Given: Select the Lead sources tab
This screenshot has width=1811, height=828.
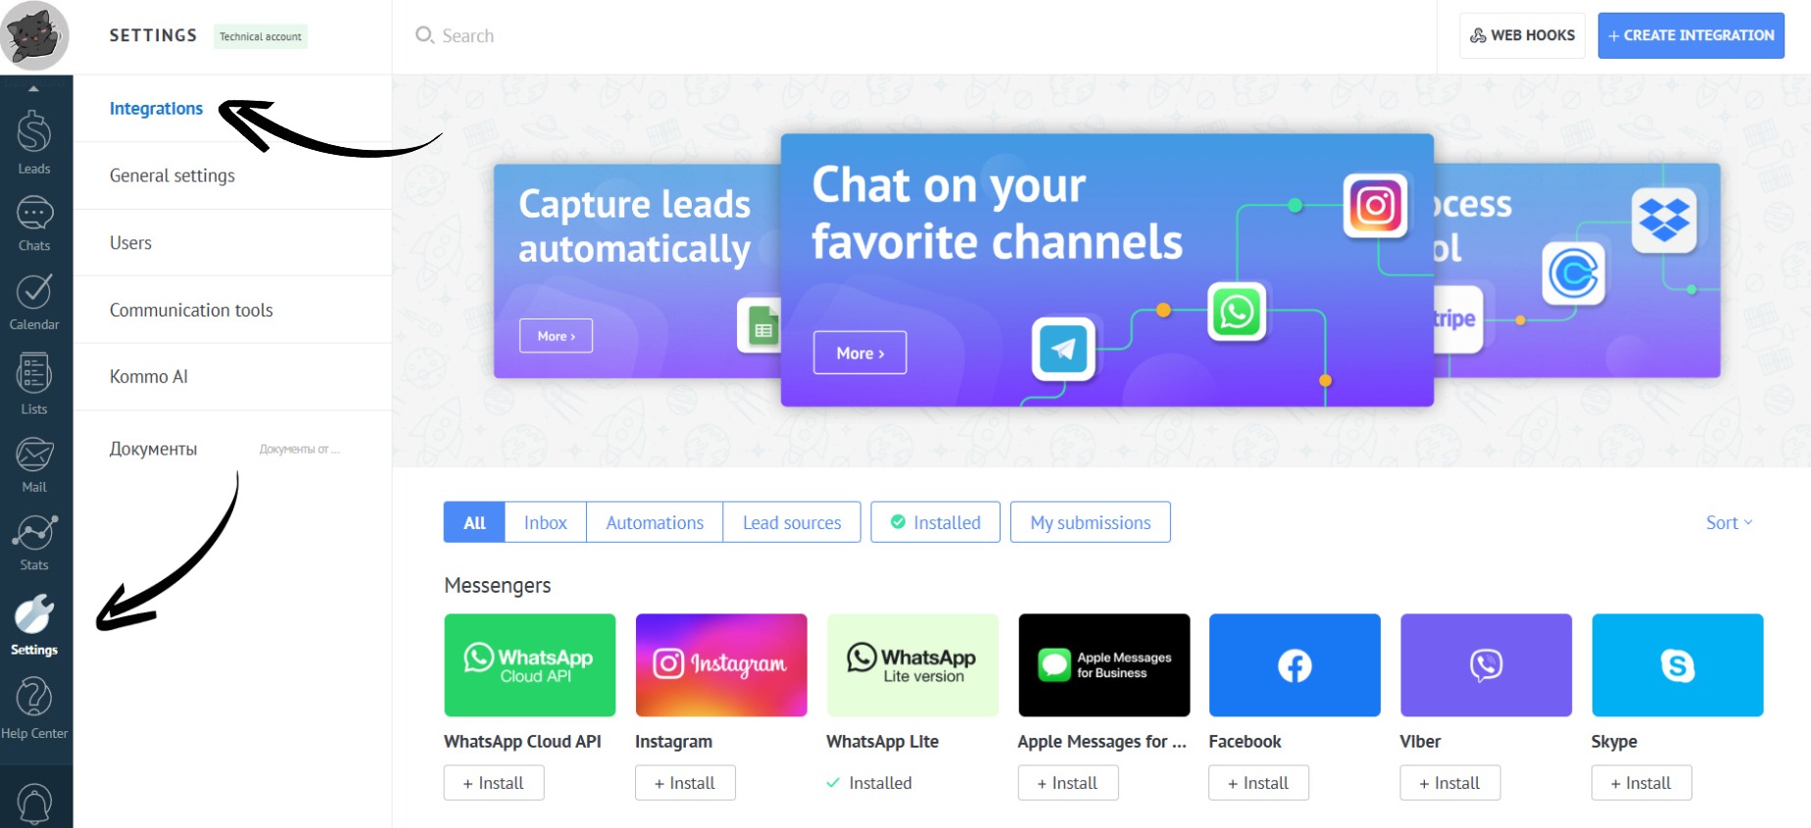Looking at the screenshot, I should click(791, 522).
